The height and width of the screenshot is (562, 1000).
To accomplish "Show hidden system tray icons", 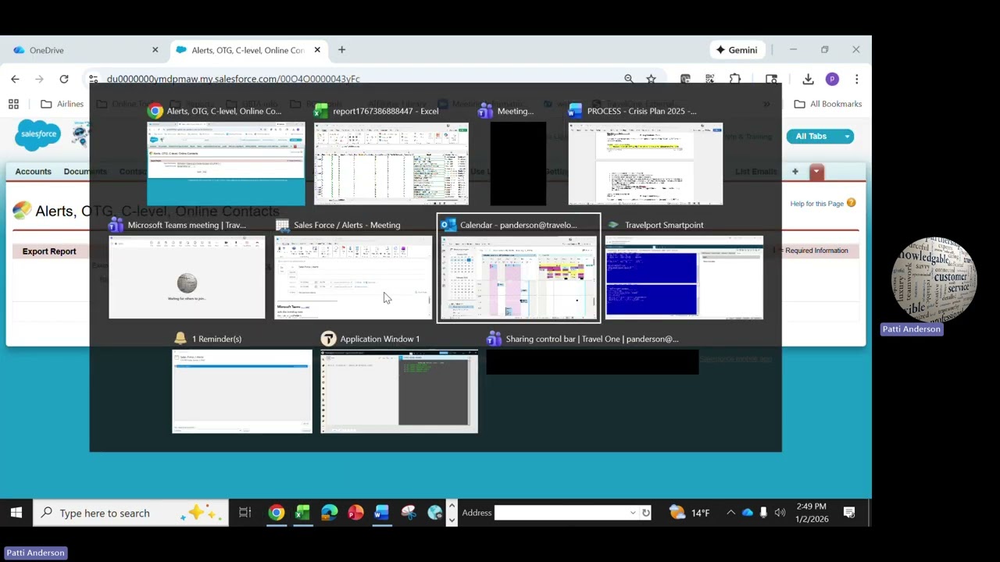I will tap(730, 513).
